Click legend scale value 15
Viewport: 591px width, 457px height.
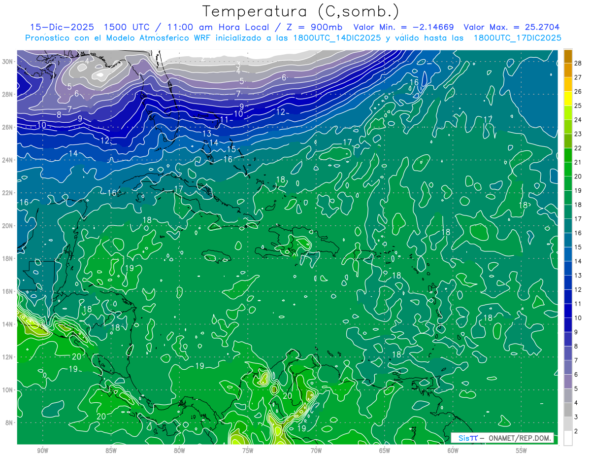click(578, 247)
